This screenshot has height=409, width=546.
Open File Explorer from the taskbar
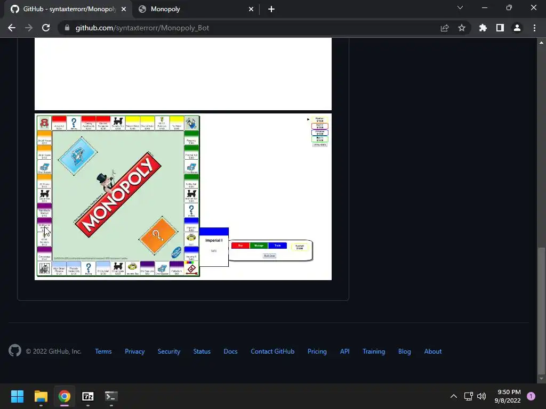(41, 396)
